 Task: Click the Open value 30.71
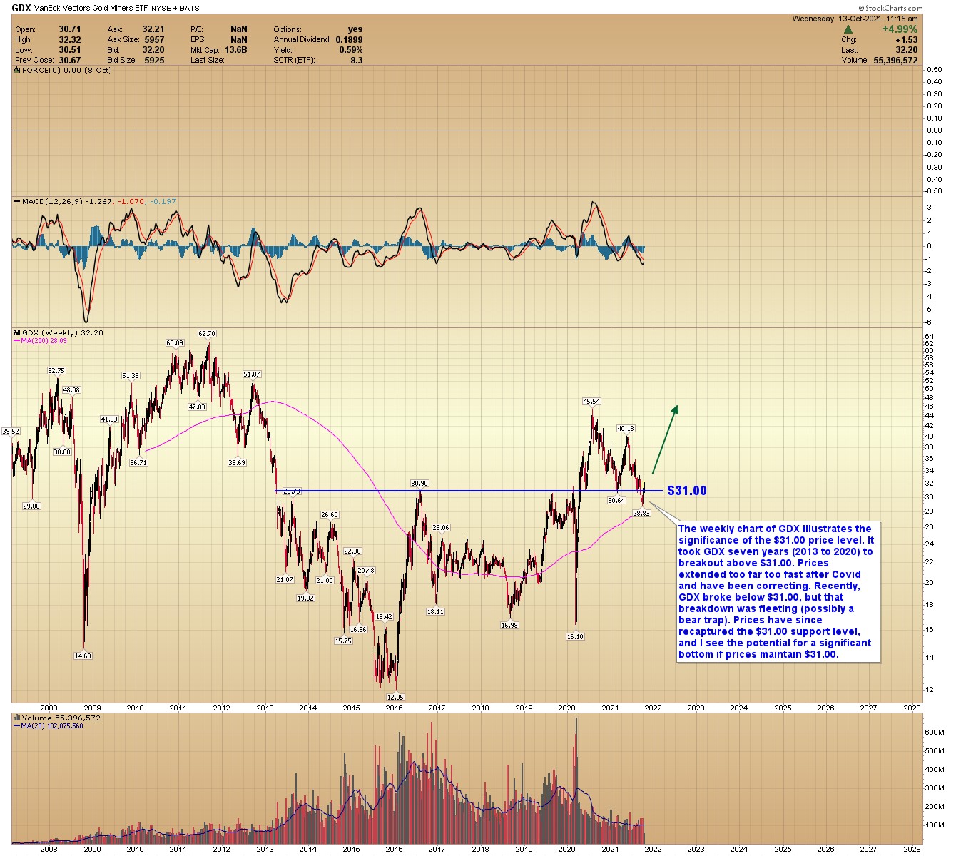(x=70, y=29)
